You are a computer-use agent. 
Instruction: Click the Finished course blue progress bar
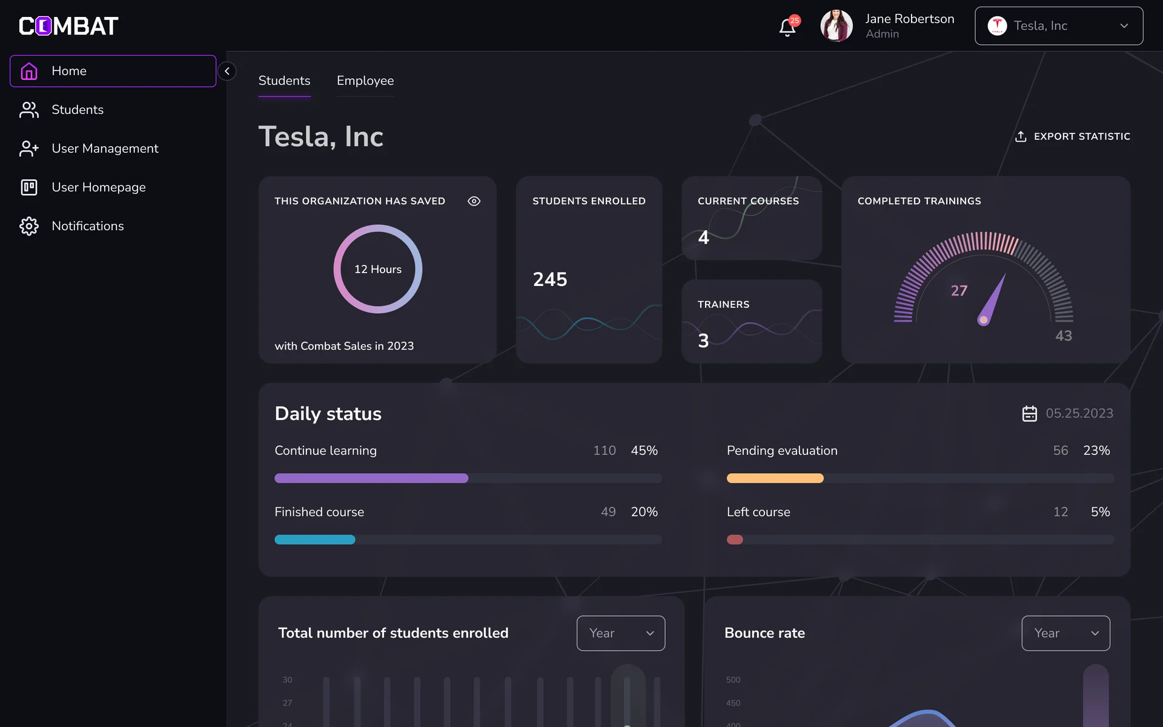315,539
